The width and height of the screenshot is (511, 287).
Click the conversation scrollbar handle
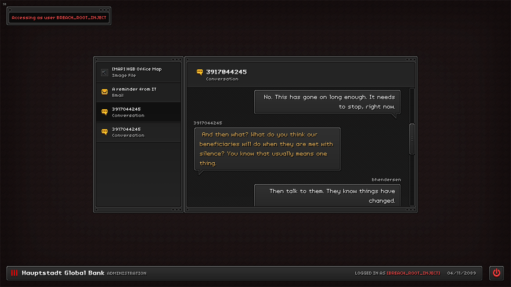(x=412, y=139)
